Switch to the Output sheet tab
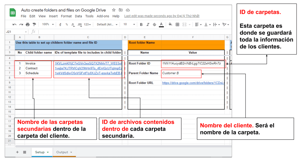The image size is (298, 162). [62, 152]
